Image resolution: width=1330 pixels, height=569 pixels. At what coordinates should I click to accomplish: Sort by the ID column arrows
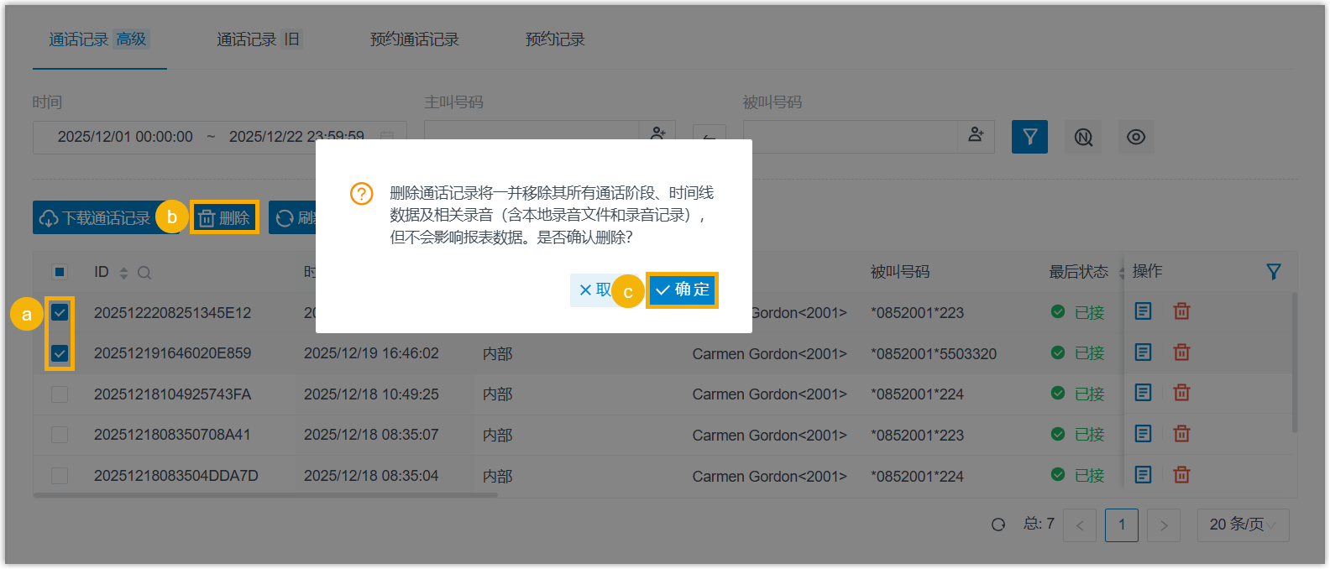tap(123, 273)
